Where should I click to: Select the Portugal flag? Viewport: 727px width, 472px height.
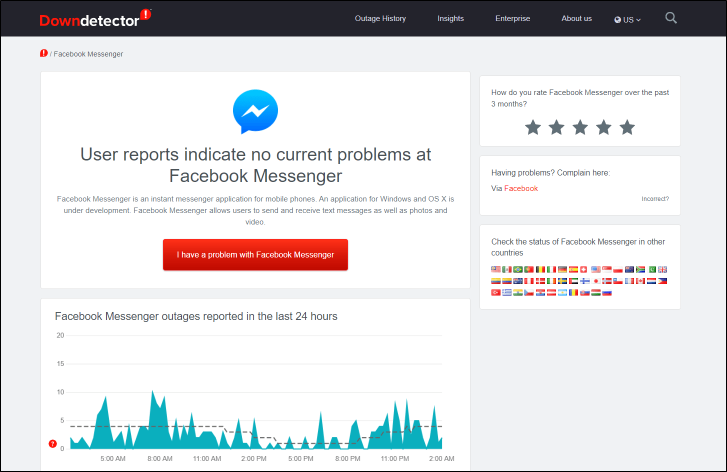529,269
